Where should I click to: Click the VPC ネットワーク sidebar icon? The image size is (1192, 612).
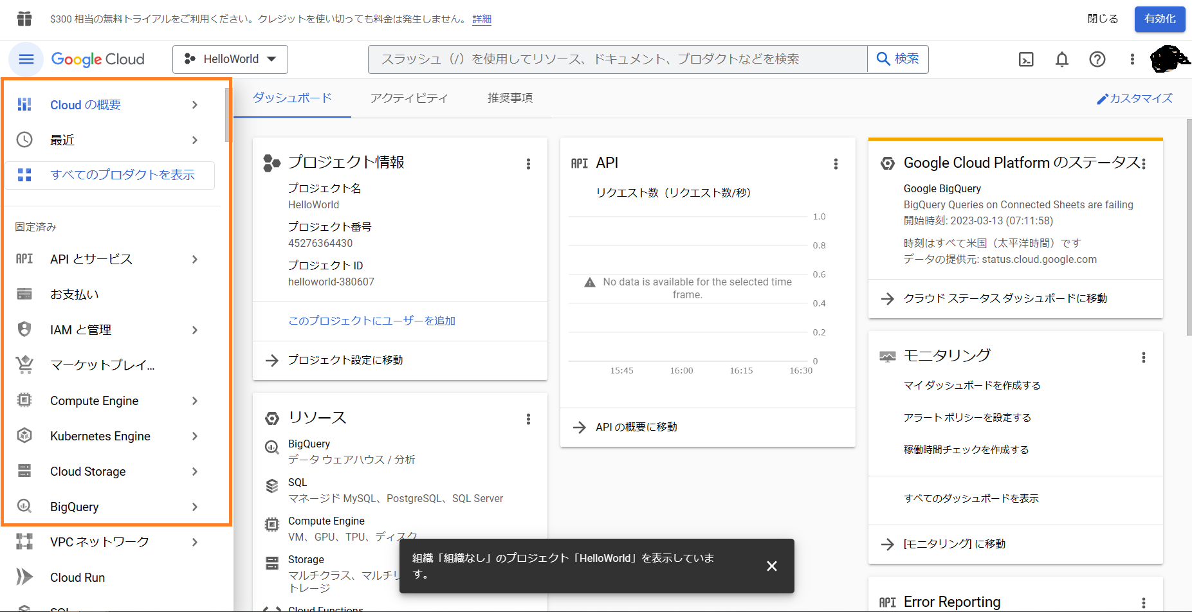(24, 541)
